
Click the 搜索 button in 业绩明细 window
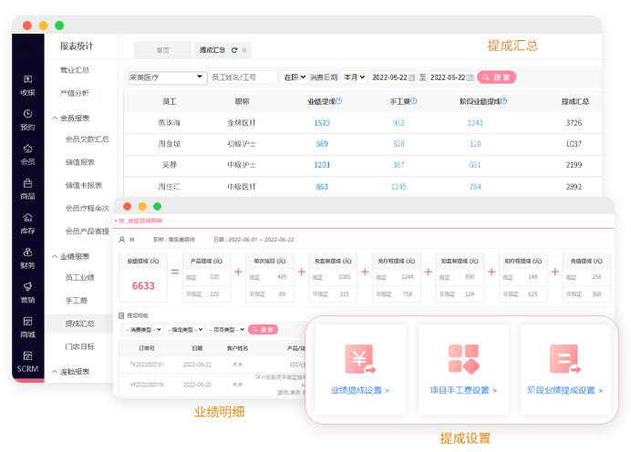tap(264, 330)
